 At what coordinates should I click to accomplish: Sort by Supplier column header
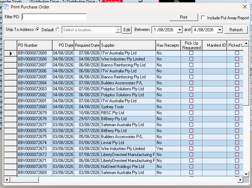[128, 45]
